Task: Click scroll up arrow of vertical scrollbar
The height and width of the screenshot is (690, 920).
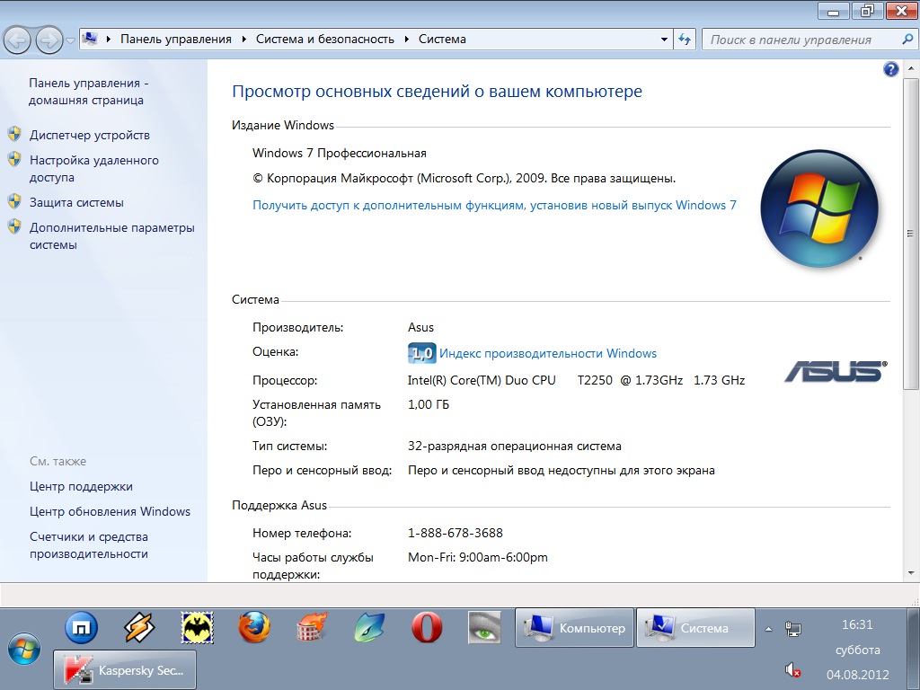Action: [x=911, y=68]
